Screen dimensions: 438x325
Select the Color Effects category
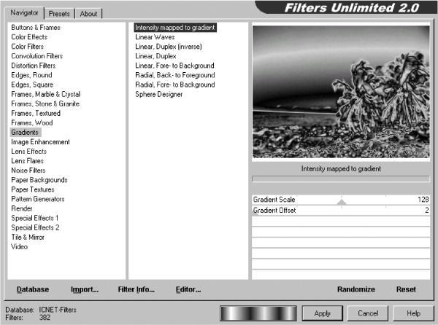point(29,36)
